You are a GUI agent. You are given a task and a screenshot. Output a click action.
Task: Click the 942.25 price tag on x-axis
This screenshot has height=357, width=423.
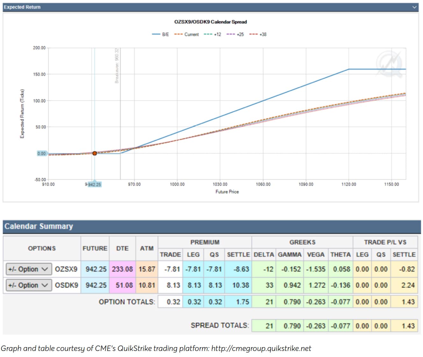[x=94, y=185]
